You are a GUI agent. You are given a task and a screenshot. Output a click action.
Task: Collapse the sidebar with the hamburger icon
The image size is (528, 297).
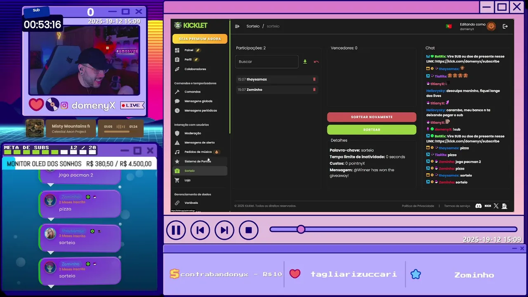click(x=237, y=26)
